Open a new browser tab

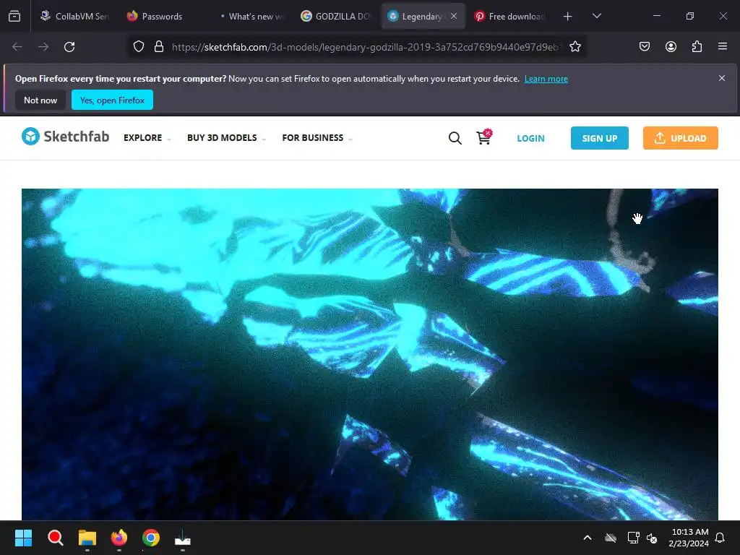(568, 17)
